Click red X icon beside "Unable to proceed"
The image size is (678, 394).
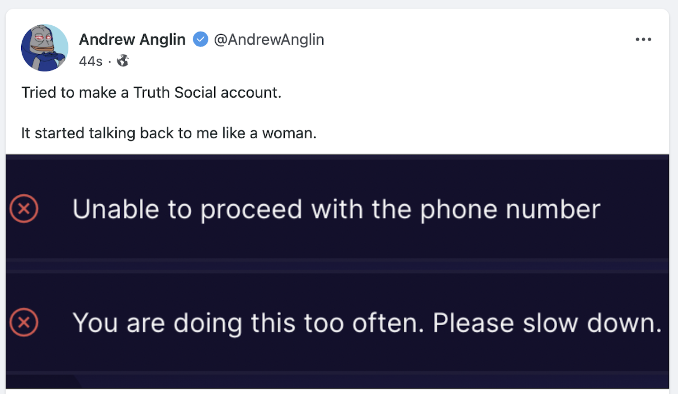[24, 209]
